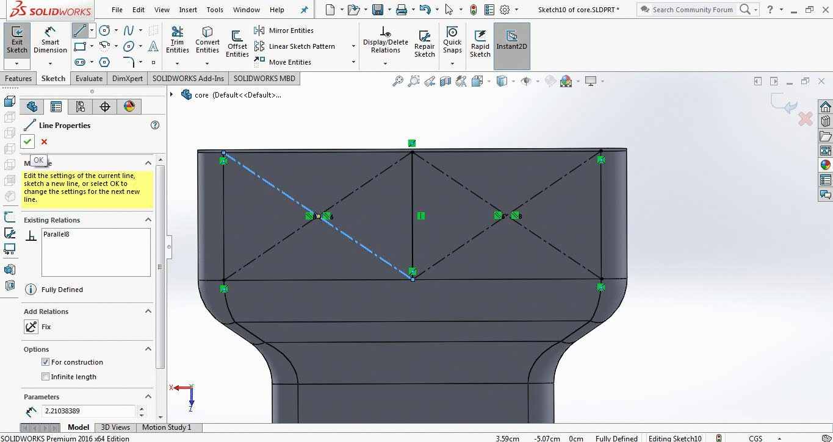Image resolution: width=833 pixels, height=442 pixels.
Task: Click Mirror Entities
Action: tap(284, 30)
